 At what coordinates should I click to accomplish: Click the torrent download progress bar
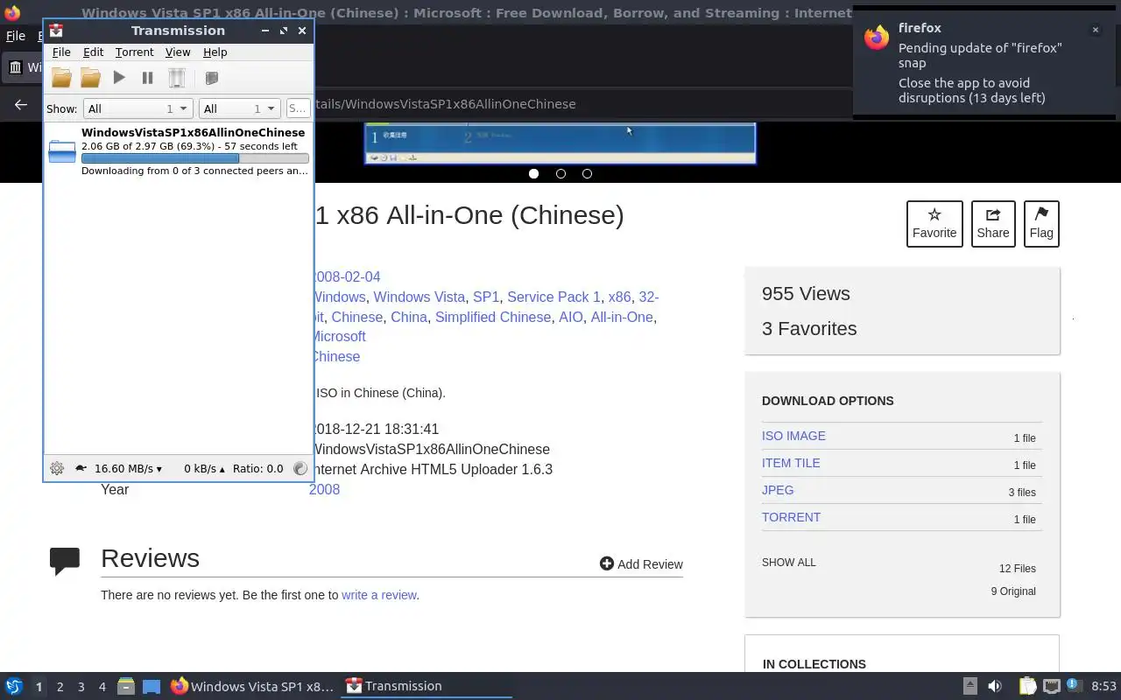[195, 158]
